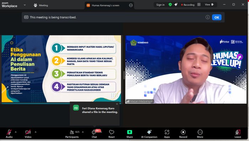Click OK on the transcription notice
249x141 pixels.
pyautogui.click(x=217, y=17)
